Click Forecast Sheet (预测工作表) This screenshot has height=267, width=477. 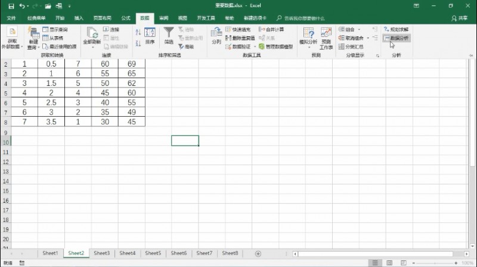coord(326,38)
